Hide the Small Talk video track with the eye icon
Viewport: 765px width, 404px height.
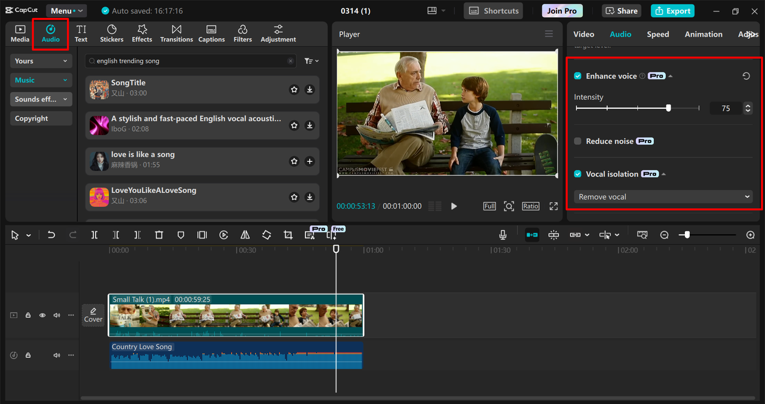pyautogui.click(x=42, y=315)
